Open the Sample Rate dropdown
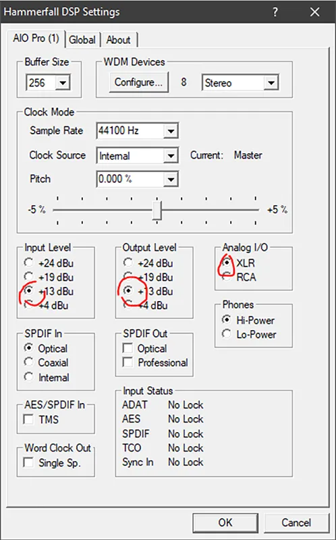The width and height of the screenshot is (336, 540). (171, 131)
